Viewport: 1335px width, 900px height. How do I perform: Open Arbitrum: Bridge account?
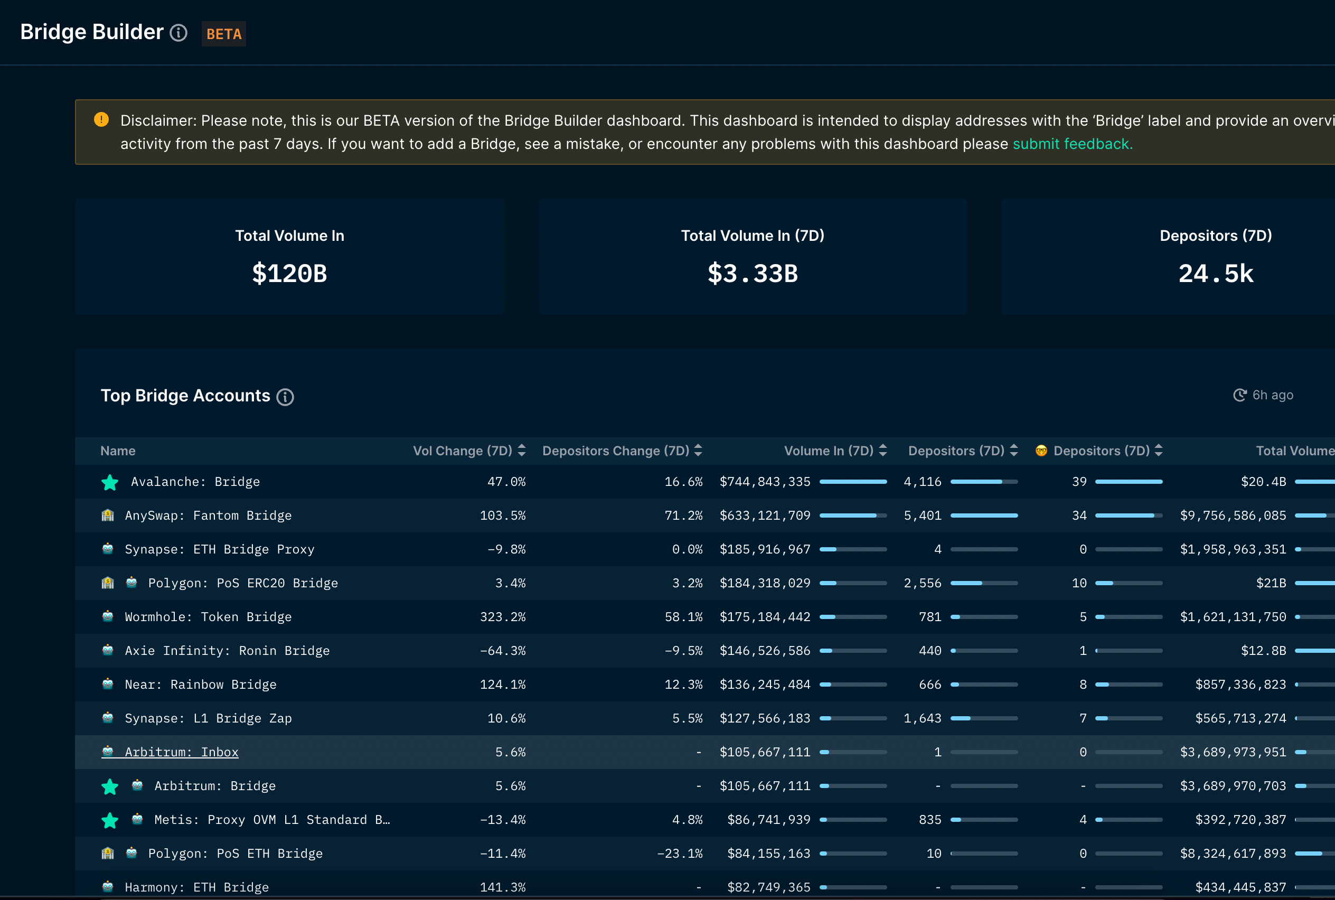pos(214,786)
